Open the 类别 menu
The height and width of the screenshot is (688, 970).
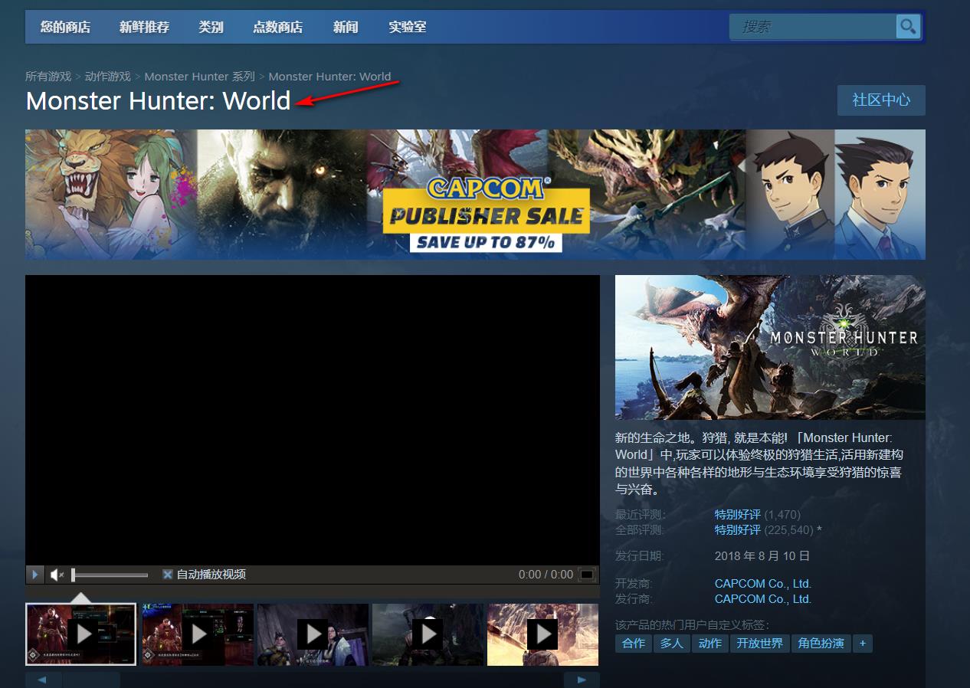pyautogui.click(x=211, y=27)
